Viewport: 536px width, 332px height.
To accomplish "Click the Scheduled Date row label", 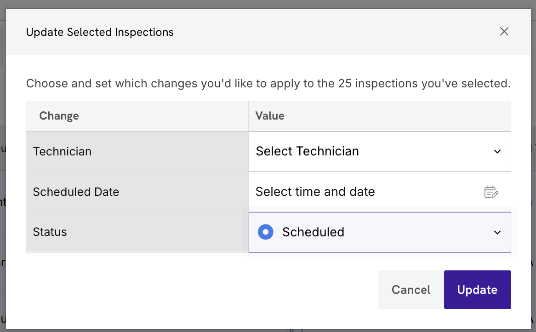I will (76, 192).
